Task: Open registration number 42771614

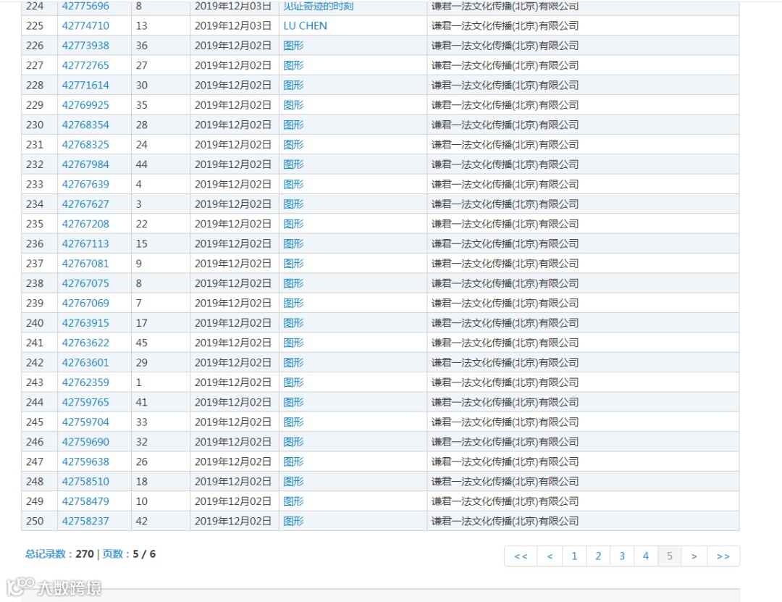Action: pyautogui.click(x=85, y=85)
